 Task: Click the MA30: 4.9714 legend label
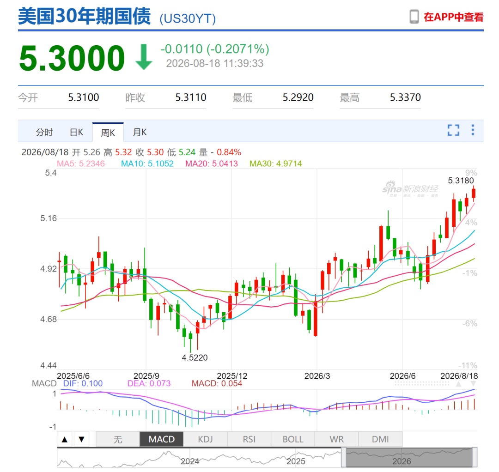pos(275,163)
